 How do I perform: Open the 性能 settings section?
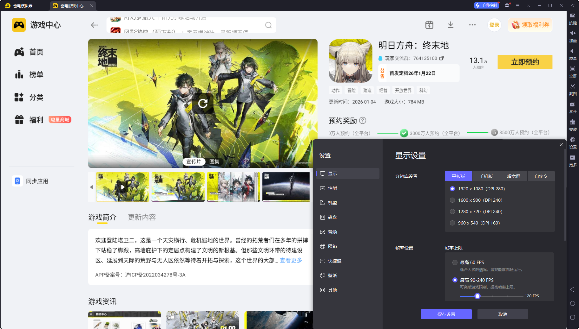332,188
